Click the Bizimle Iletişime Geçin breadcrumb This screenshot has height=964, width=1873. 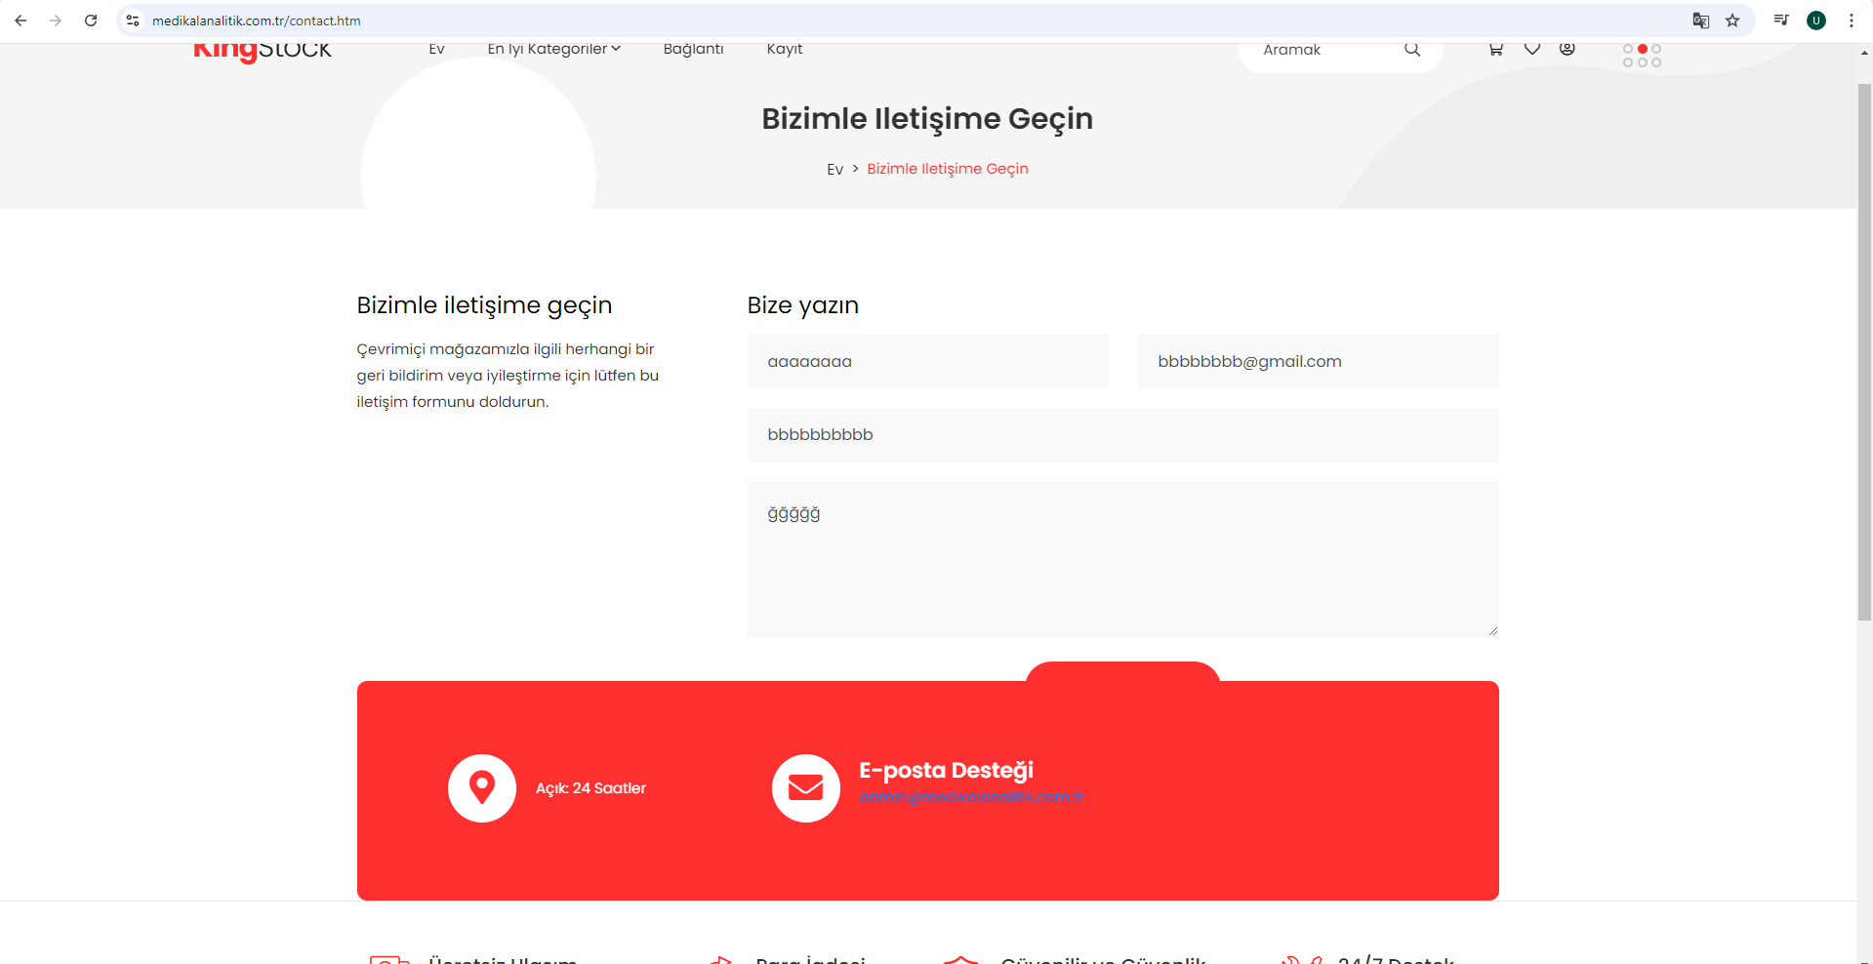coord(948,169)
